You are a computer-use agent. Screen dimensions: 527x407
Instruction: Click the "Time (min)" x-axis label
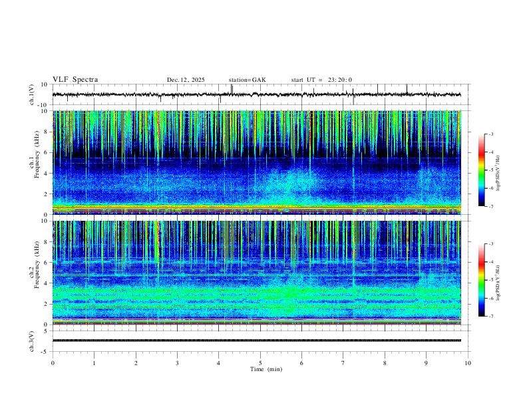(266, 369)
